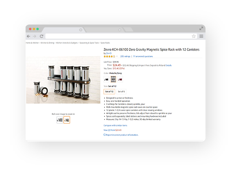Open the browser hamburger menu

(201, 36)
